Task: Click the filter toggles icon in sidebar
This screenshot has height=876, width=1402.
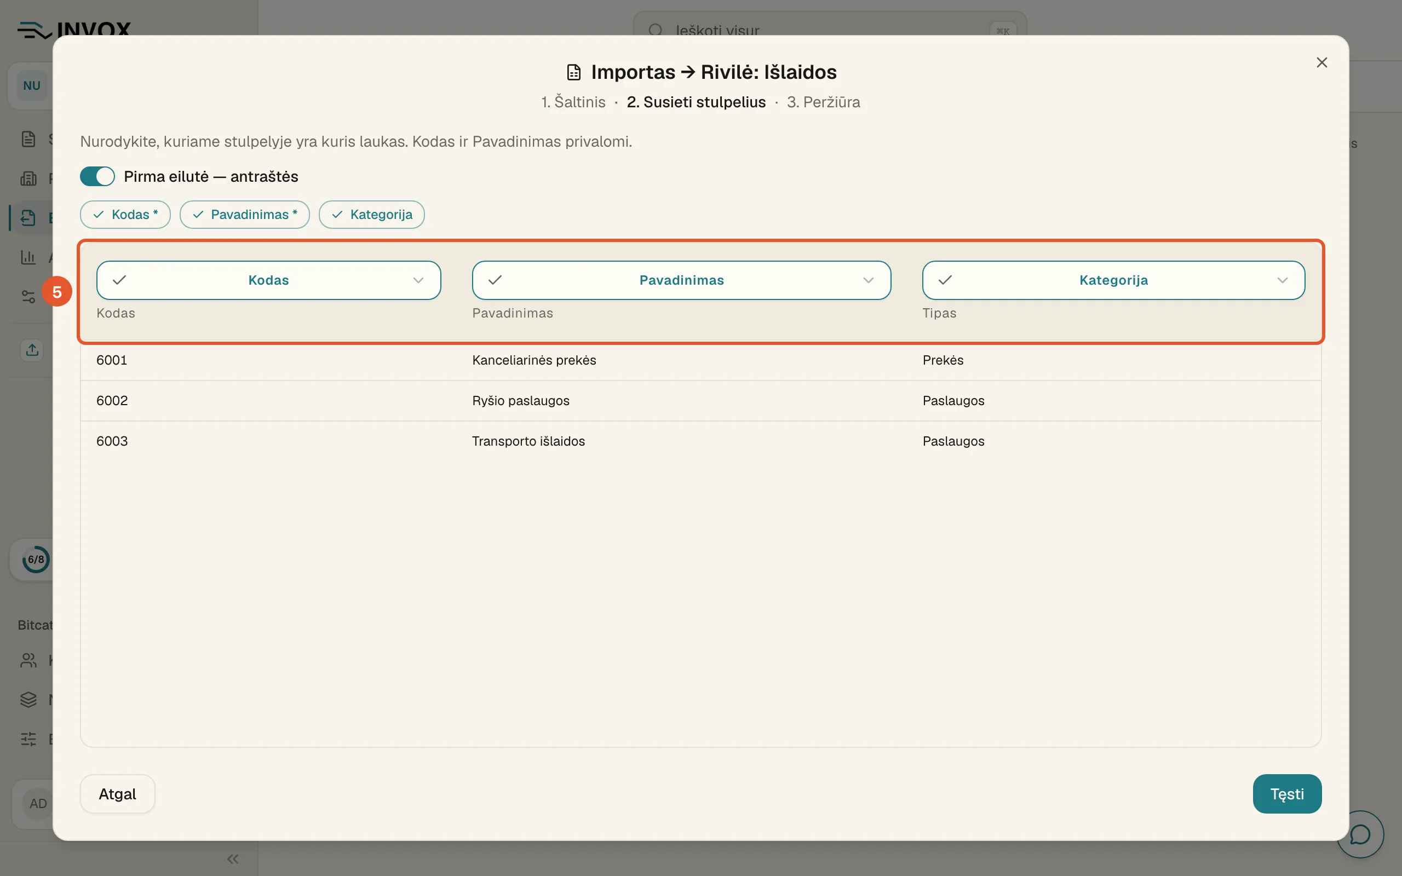Action: click(x=28, y=296)
